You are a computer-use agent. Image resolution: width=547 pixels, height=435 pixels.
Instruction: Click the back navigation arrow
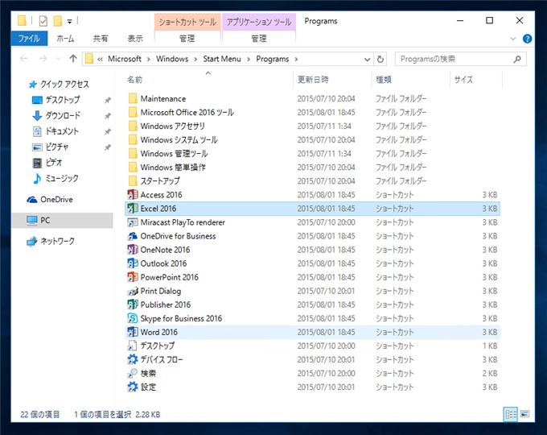pyautogui.click(x=23, y=58)
